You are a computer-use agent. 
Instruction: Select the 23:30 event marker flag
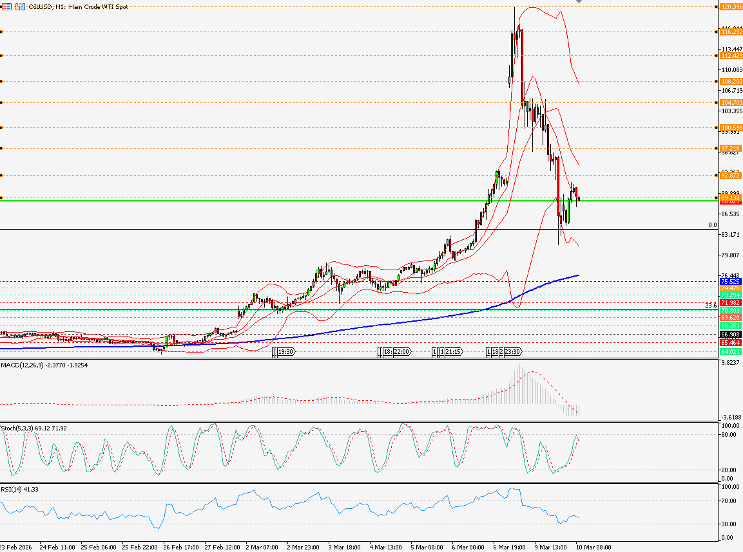coord(512,352)
